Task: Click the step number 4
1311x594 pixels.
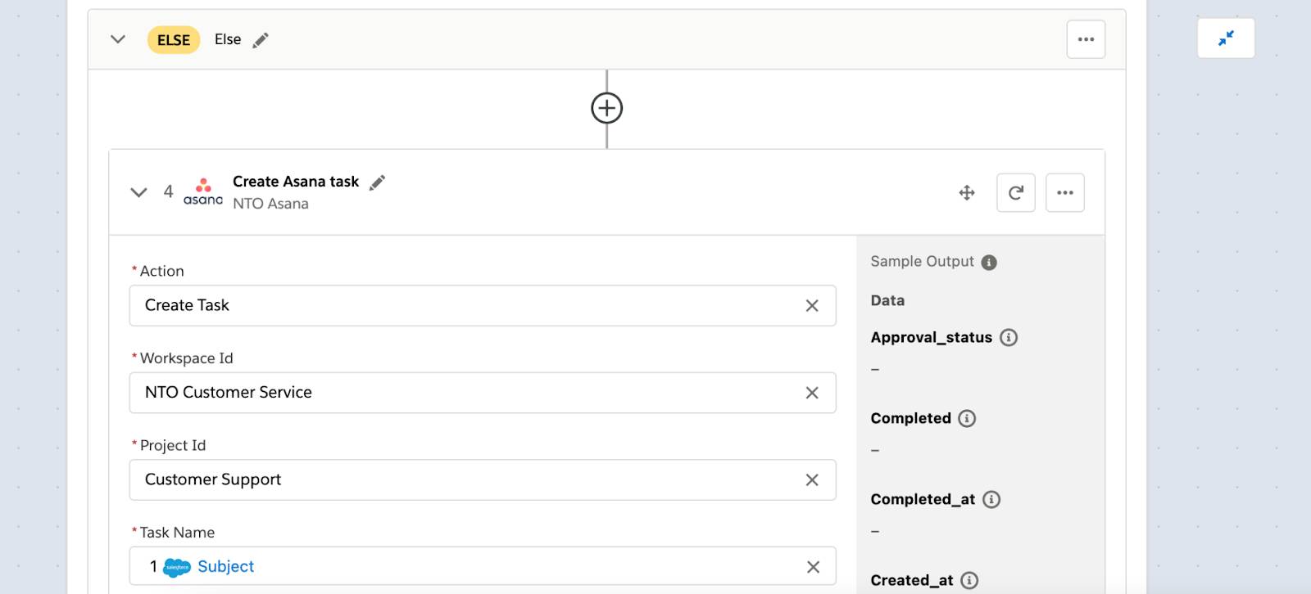Action: pyautogui.click(x=168, y=191)
